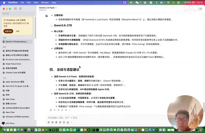The width and height of the screenshot is (205, 133).
Task: Open the John Wong user profile
Action: [9, 123]
